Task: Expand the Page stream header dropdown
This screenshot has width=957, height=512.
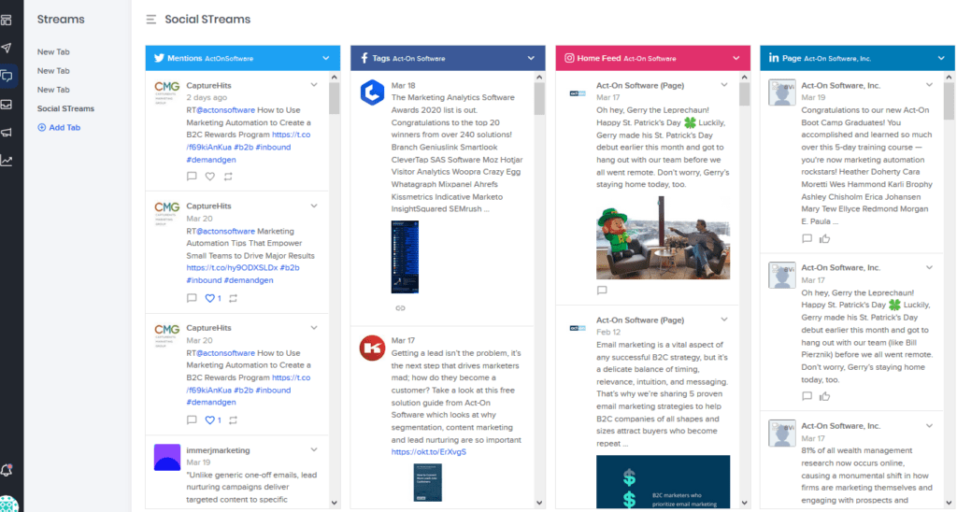Action: tap(941, 58)
